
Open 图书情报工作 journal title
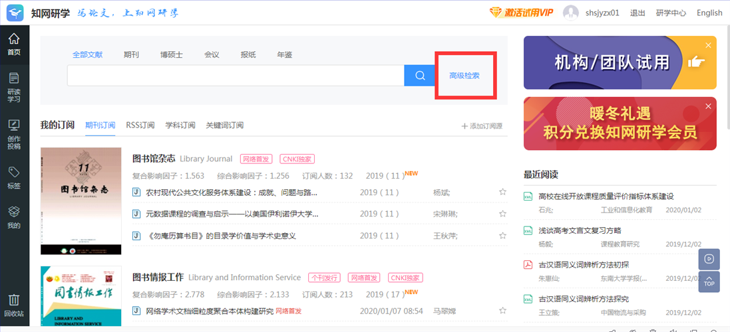158,277
